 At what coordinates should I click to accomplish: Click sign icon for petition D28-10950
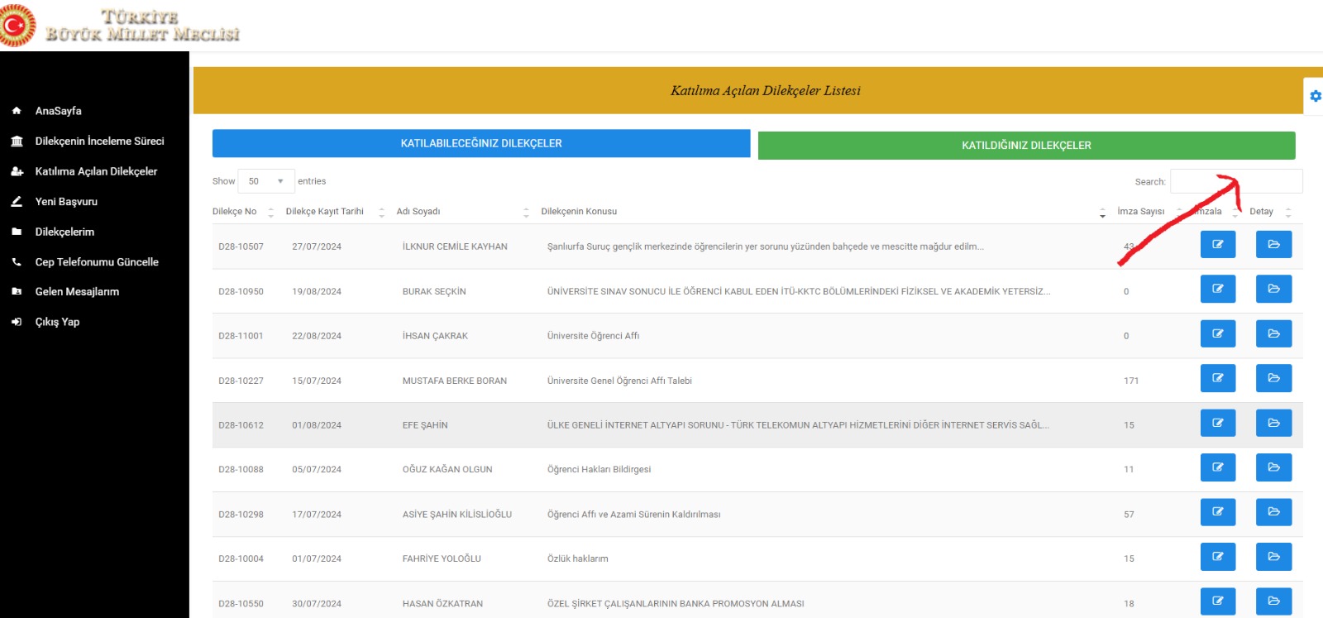coord(1217,290)
